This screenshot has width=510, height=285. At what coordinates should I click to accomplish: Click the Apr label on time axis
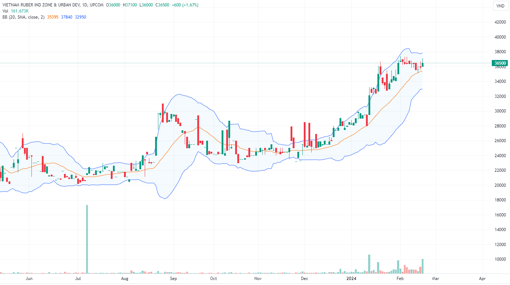click(x=482, y=278)
